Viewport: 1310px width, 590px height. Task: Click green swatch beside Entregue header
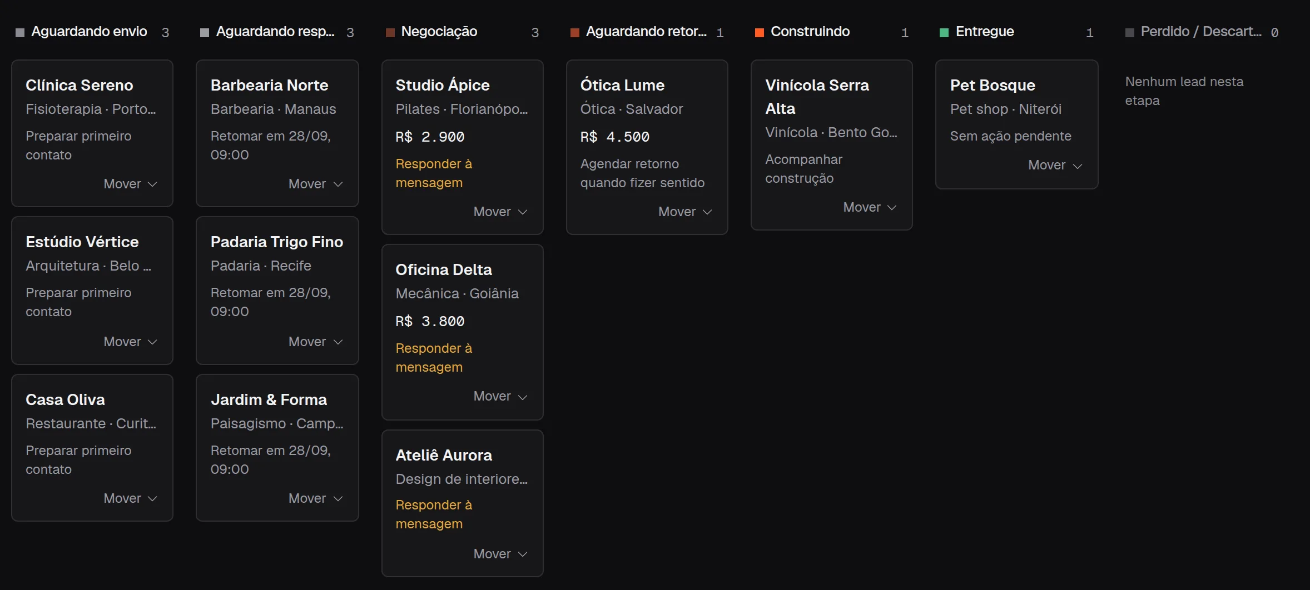tap(944, 32)
